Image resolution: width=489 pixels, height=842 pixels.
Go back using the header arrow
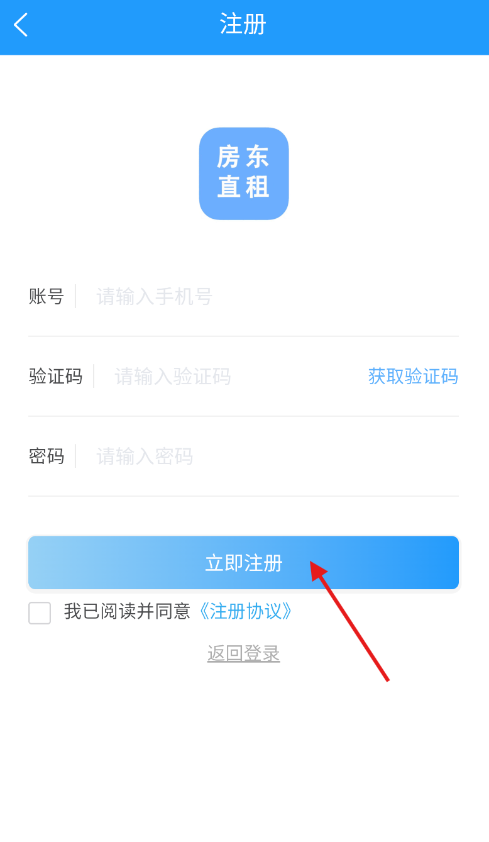[x=21, y=25]
